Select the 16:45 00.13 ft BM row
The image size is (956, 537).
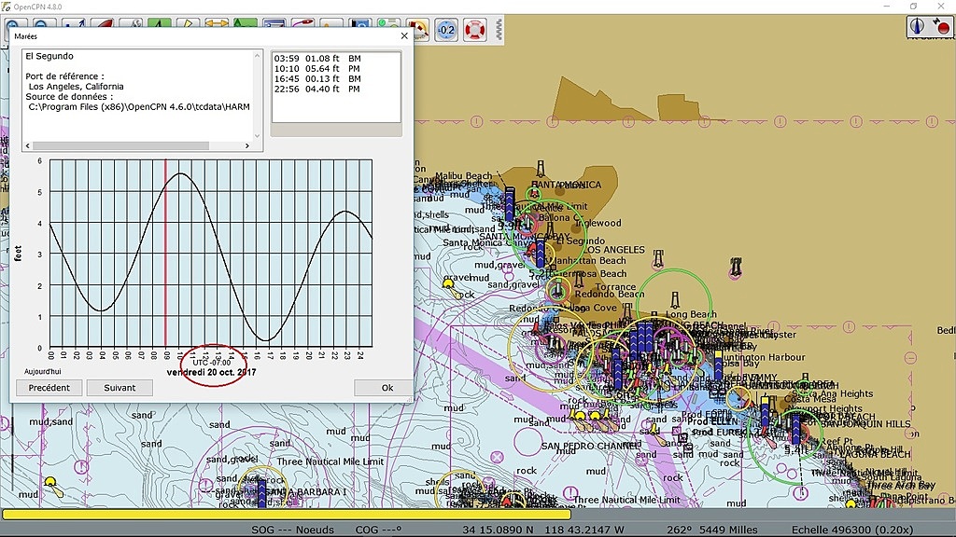pyautogui.click(x=317, y=78)
